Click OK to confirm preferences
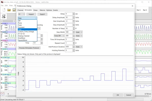Image resolution: width=152 pixels, height=101 pixels. click(x=118, y=95)
